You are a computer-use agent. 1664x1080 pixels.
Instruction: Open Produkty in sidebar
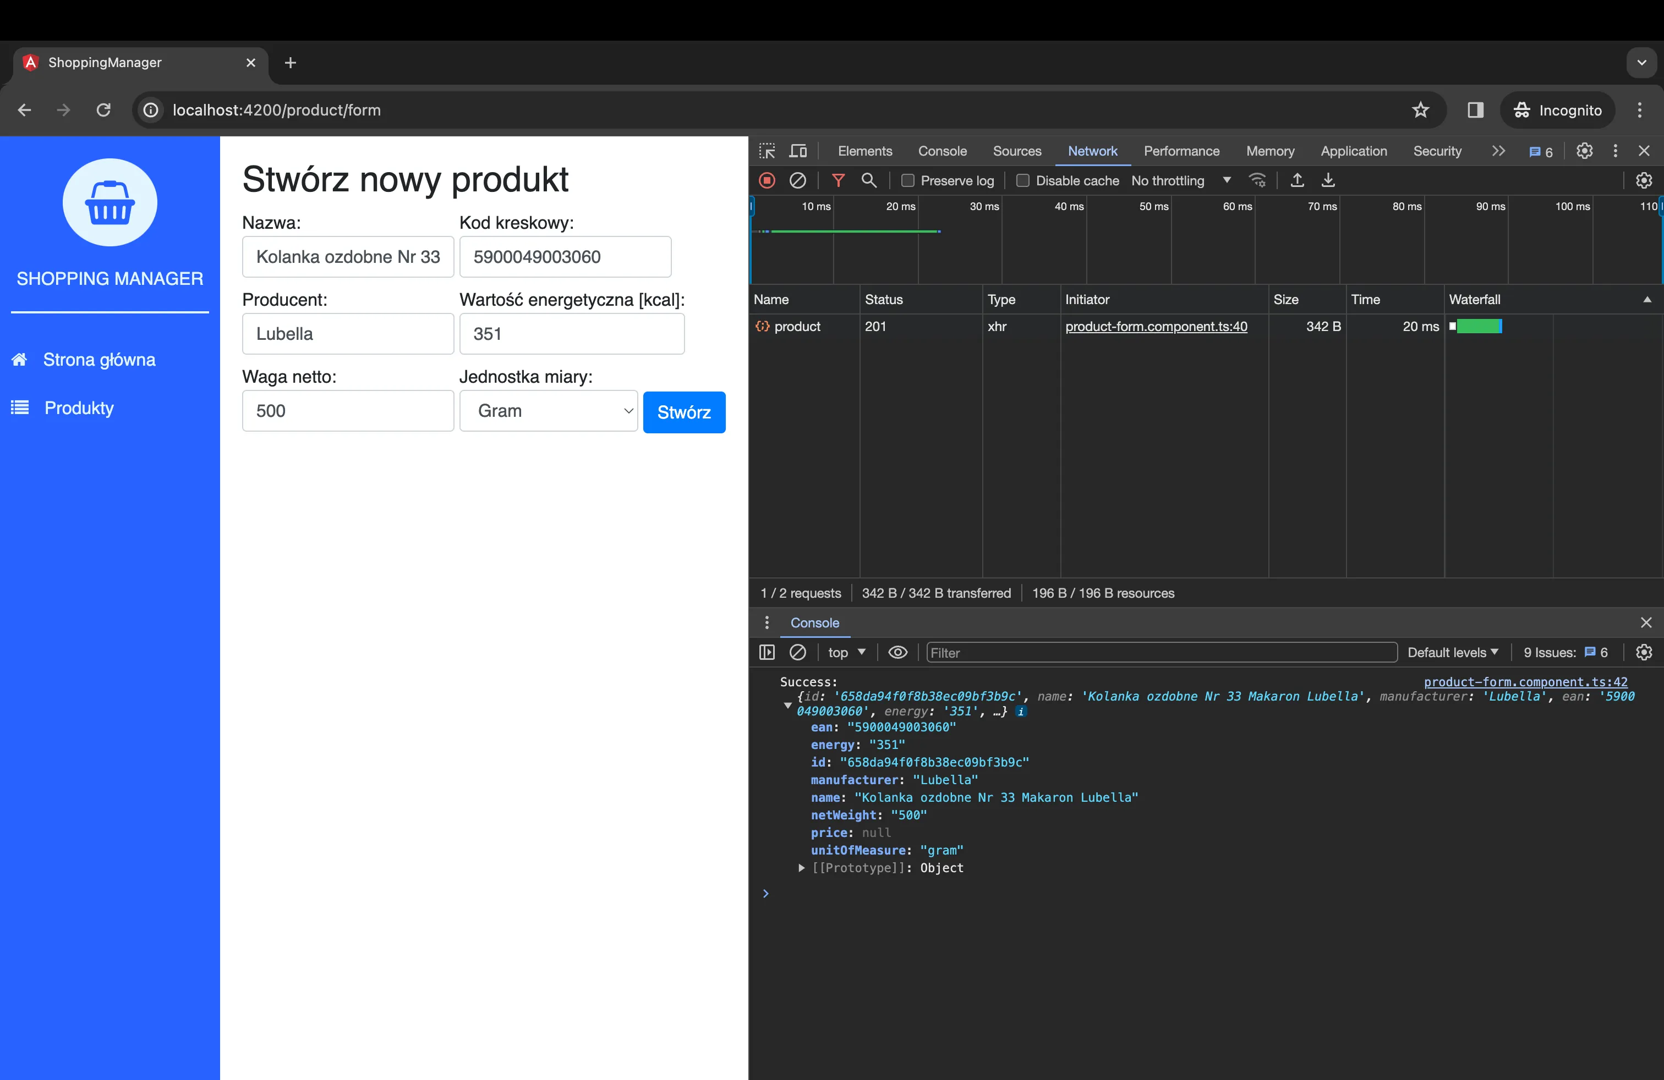(x=78, y=408)
